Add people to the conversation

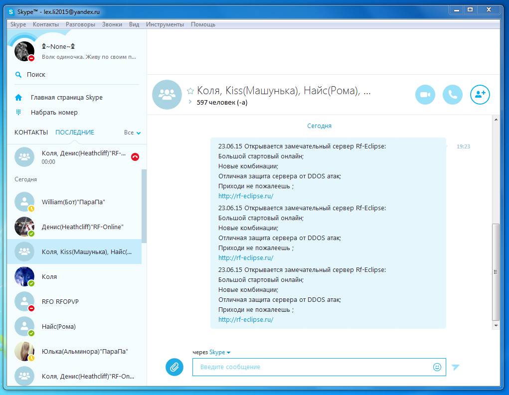[480, 95]
